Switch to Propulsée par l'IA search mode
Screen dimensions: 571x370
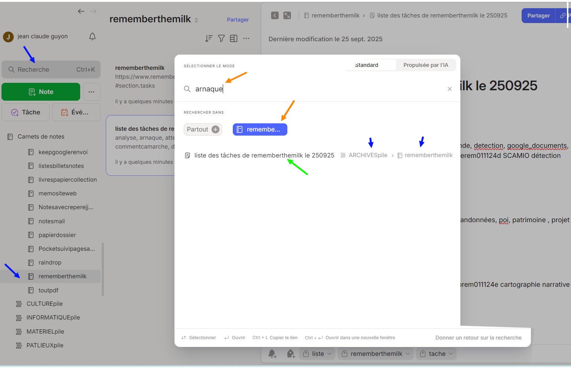click(426, 65)
